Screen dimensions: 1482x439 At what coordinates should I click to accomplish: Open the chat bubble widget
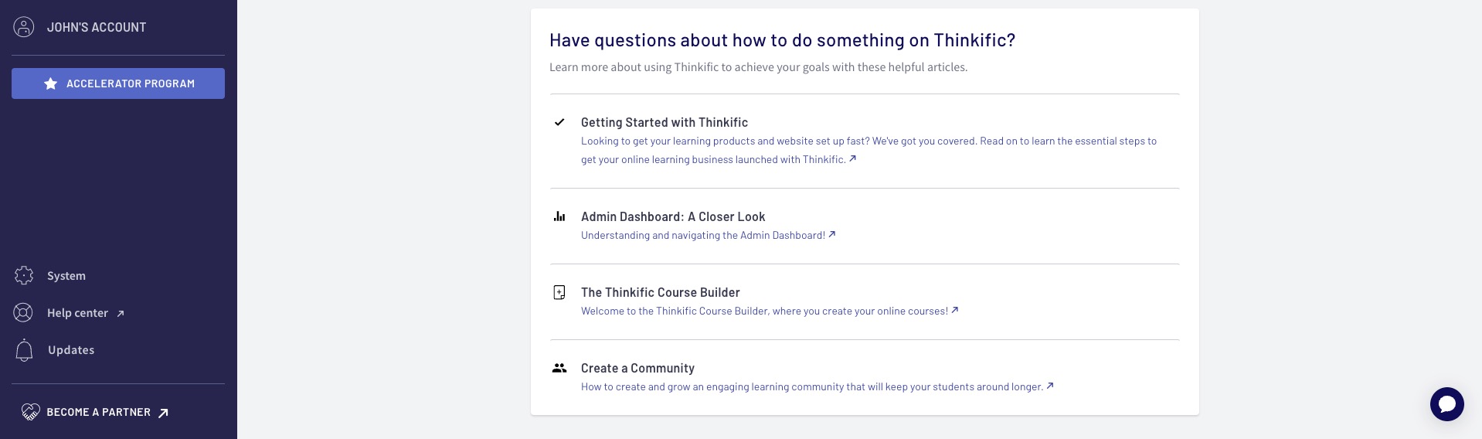pyautogui.click(x=1446, y=404)
